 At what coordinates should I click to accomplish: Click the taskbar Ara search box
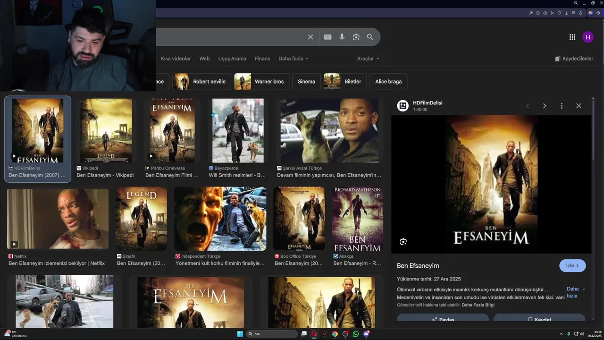pyautogui.click(x=272, y=334)
